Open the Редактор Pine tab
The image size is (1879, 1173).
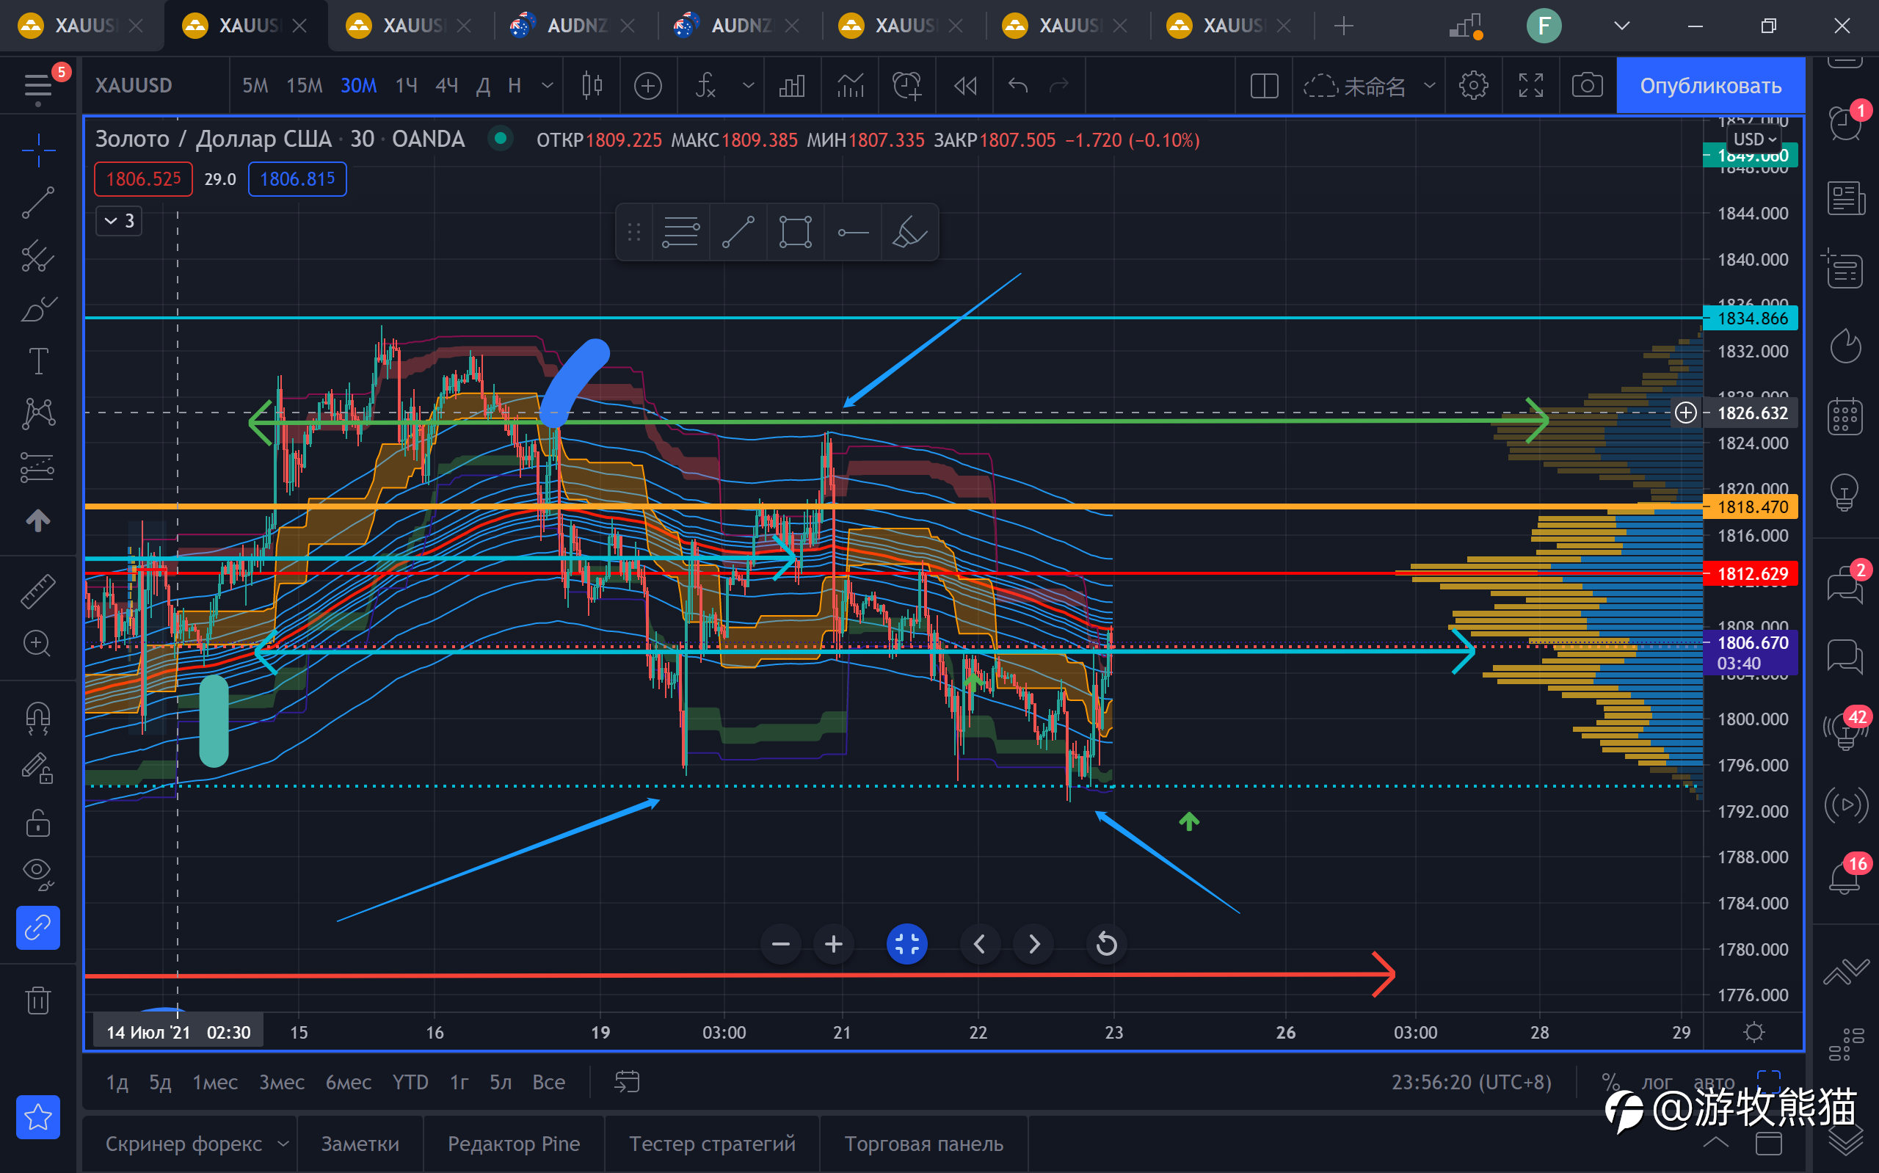(x=513, y=1144)
